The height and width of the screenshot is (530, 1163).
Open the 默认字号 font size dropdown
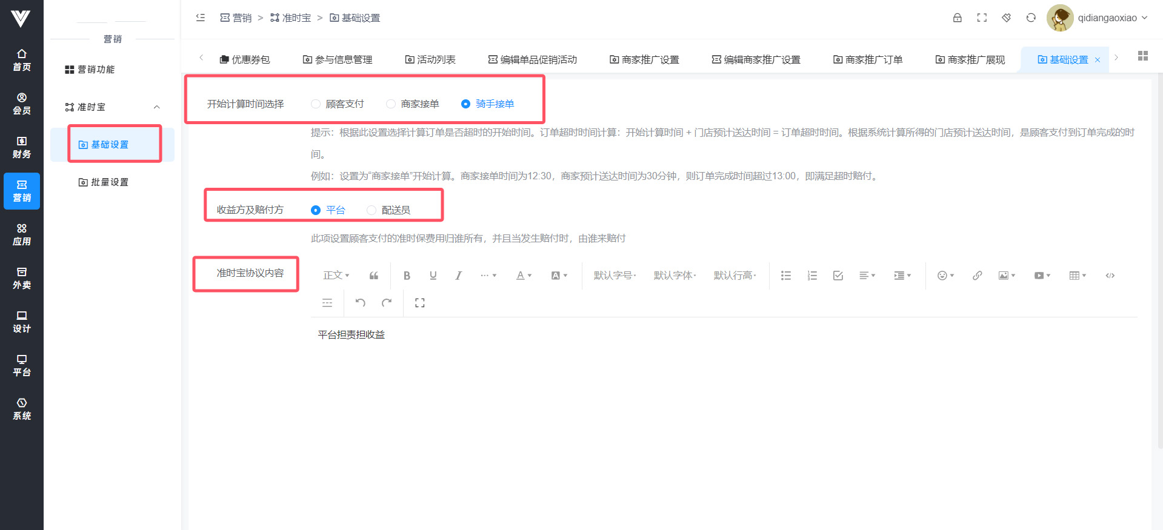(x=615, y=276)
